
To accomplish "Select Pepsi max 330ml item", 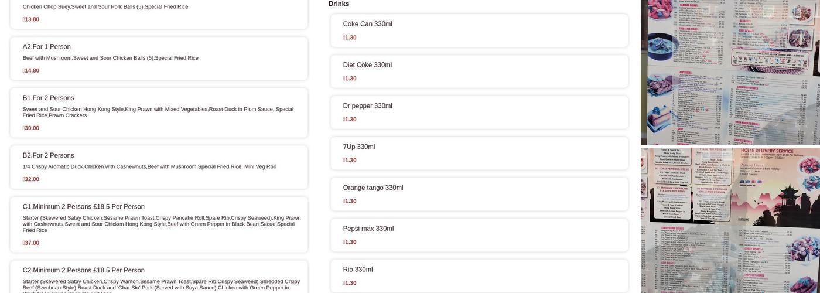I will coord(479,236).
